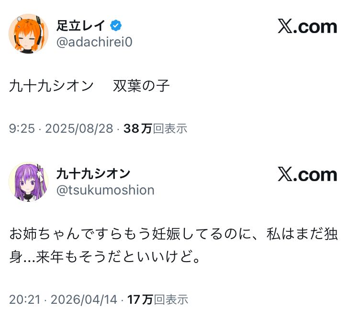
Task: Click the 双葉の子 text in the post
Action: click(x=141, y=86)
